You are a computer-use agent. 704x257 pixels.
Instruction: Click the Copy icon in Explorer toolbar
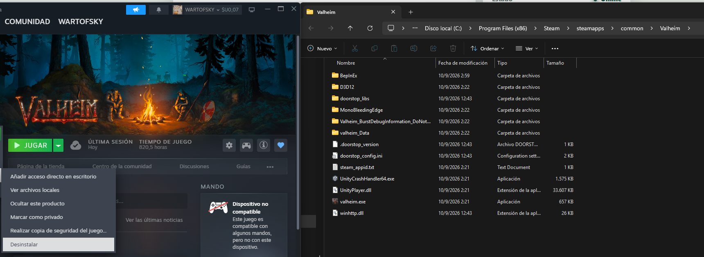click(375, 48)
